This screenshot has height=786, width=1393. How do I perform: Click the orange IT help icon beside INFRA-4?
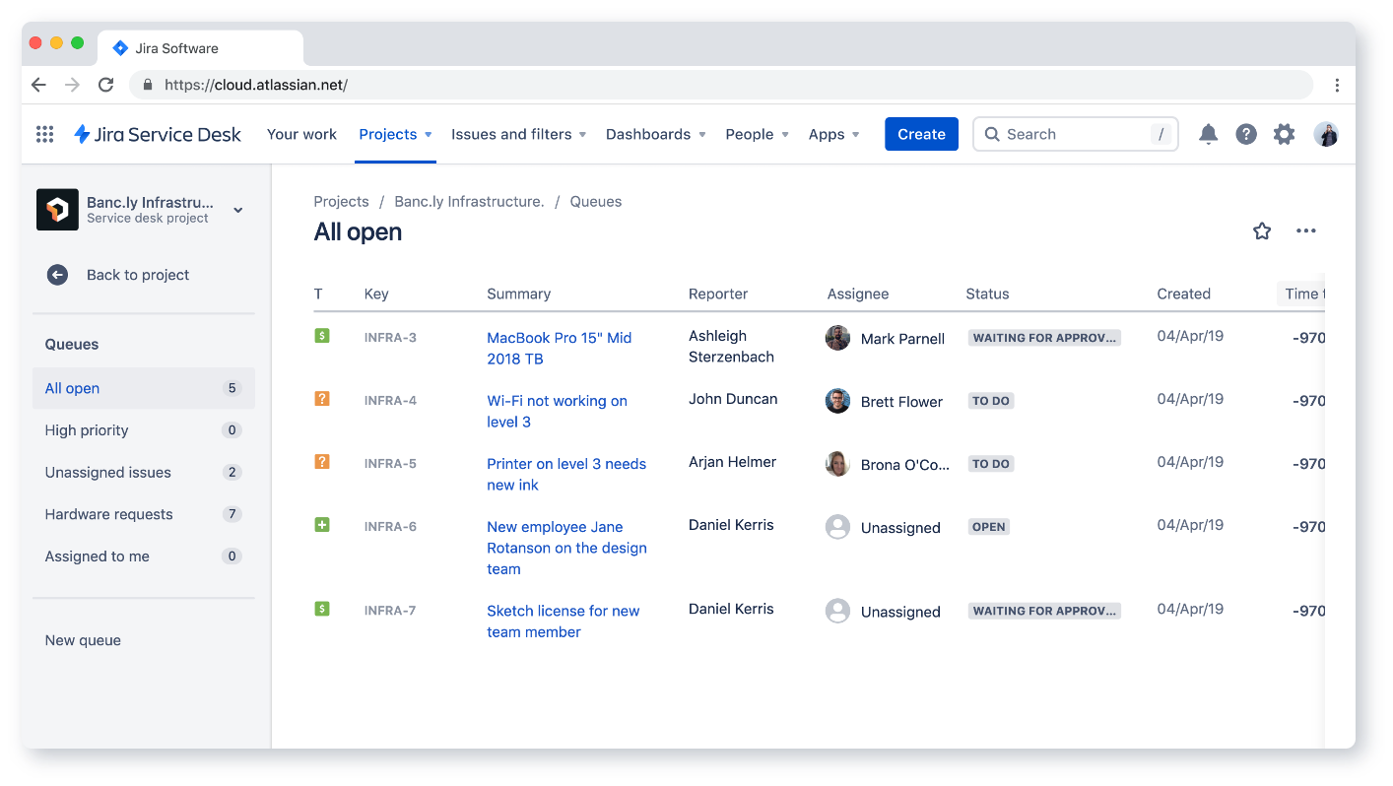[322, 400]
